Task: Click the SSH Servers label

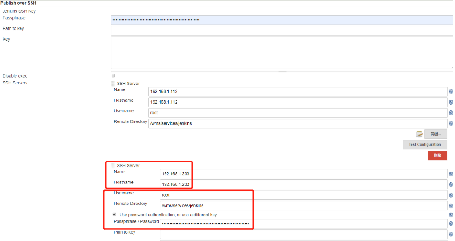Action: (15, 83)
